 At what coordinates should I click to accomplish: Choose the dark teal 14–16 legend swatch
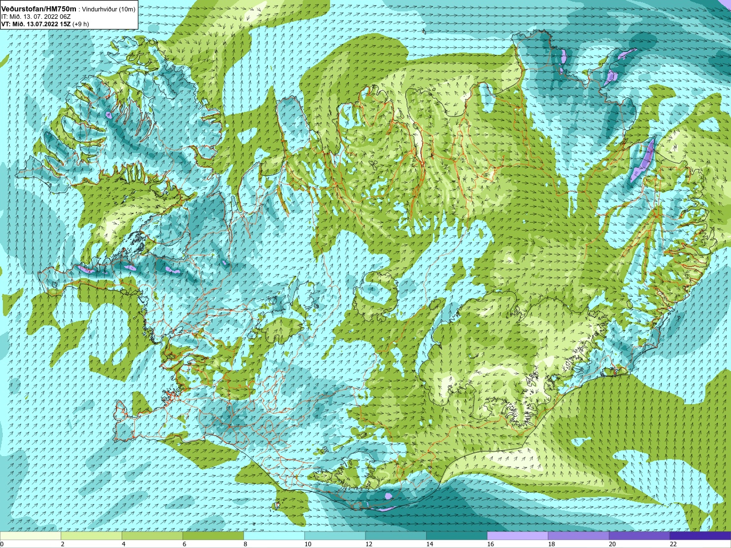pos(457,536)
